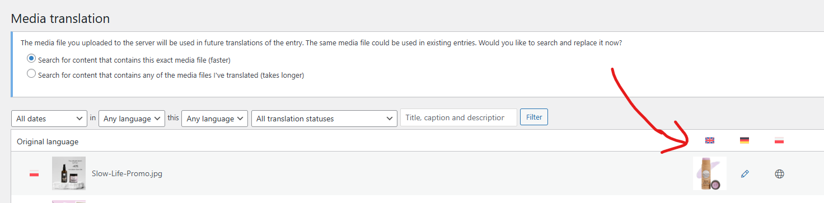Click the Media translation page heading

pyautogui.click(x=60, y=18)
